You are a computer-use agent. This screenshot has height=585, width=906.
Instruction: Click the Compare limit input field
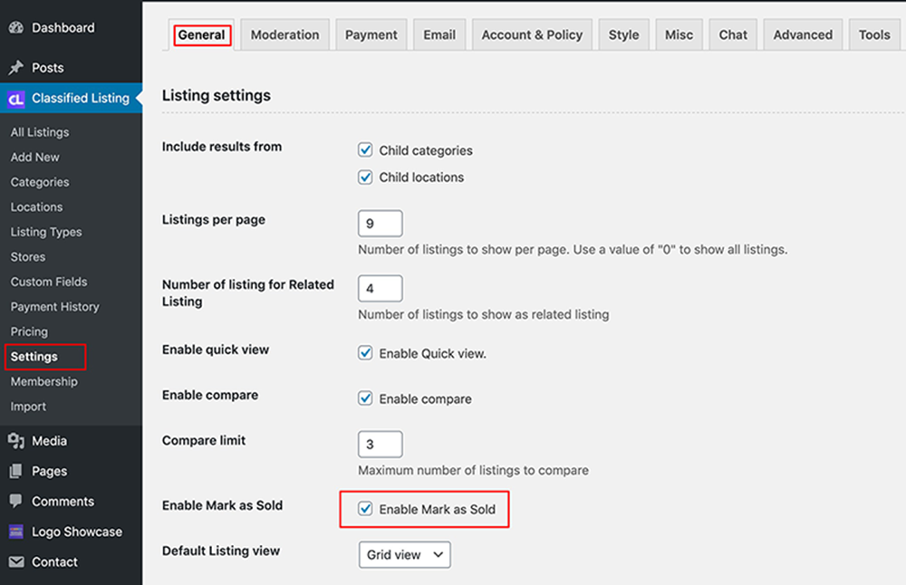tap(381, 444)
